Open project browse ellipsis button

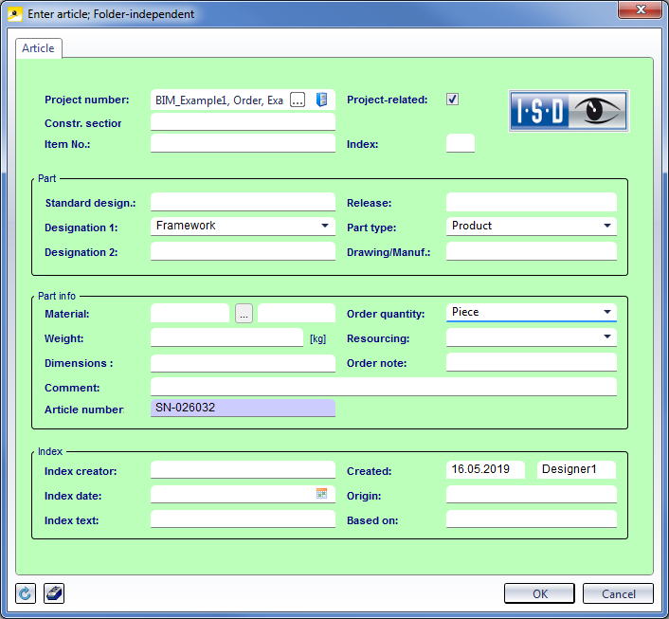[298, 100]
